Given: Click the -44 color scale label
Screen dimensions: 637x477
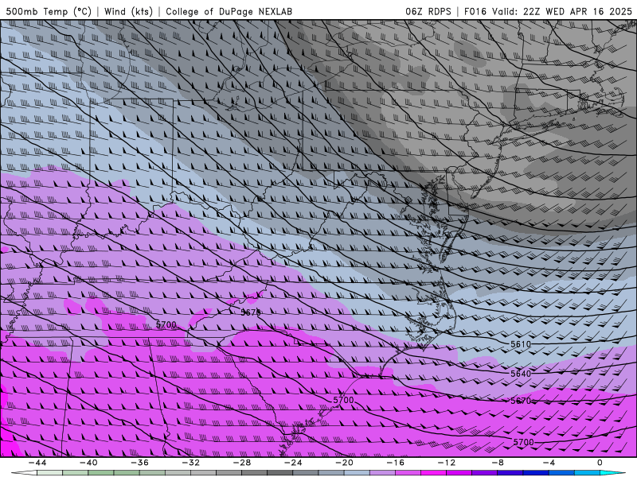Looking at the screenshot, I should point(37,463).
